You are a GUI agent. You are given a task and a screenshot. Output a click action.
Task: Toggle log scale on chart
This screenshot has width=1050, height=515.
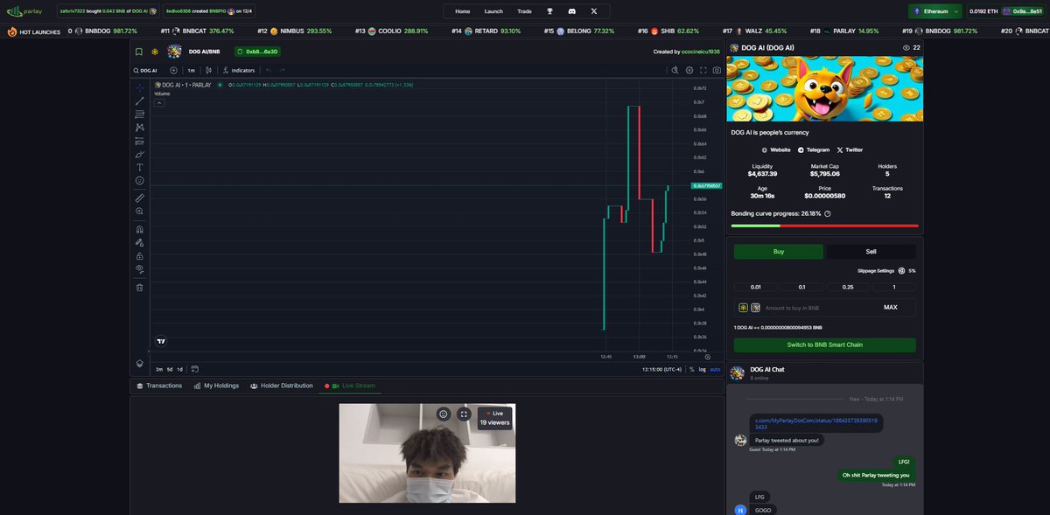coord(702,369)
